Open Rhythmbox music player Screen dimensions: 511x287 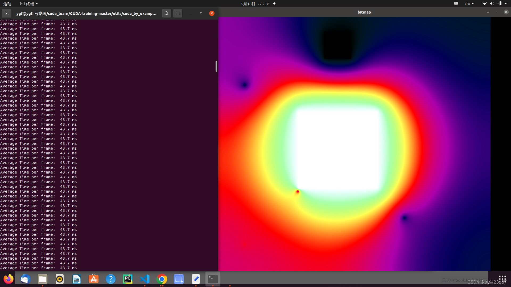[60, 279]
